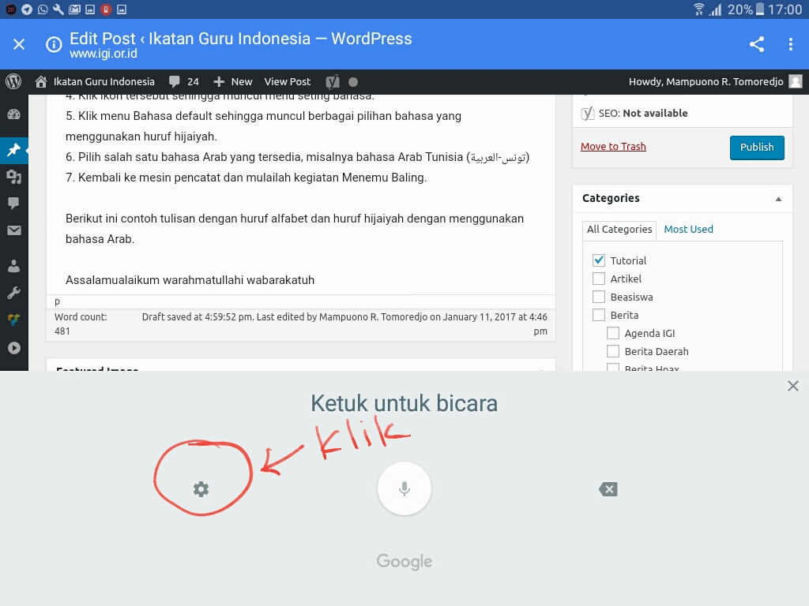Click the Move to Trash link

[613, 147]
